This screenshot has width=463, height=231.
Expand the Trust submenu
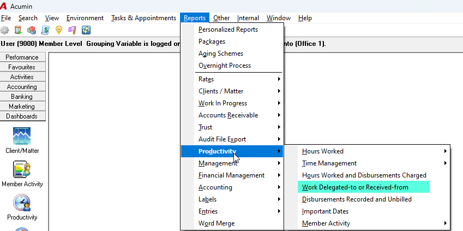tap(232, 127)
